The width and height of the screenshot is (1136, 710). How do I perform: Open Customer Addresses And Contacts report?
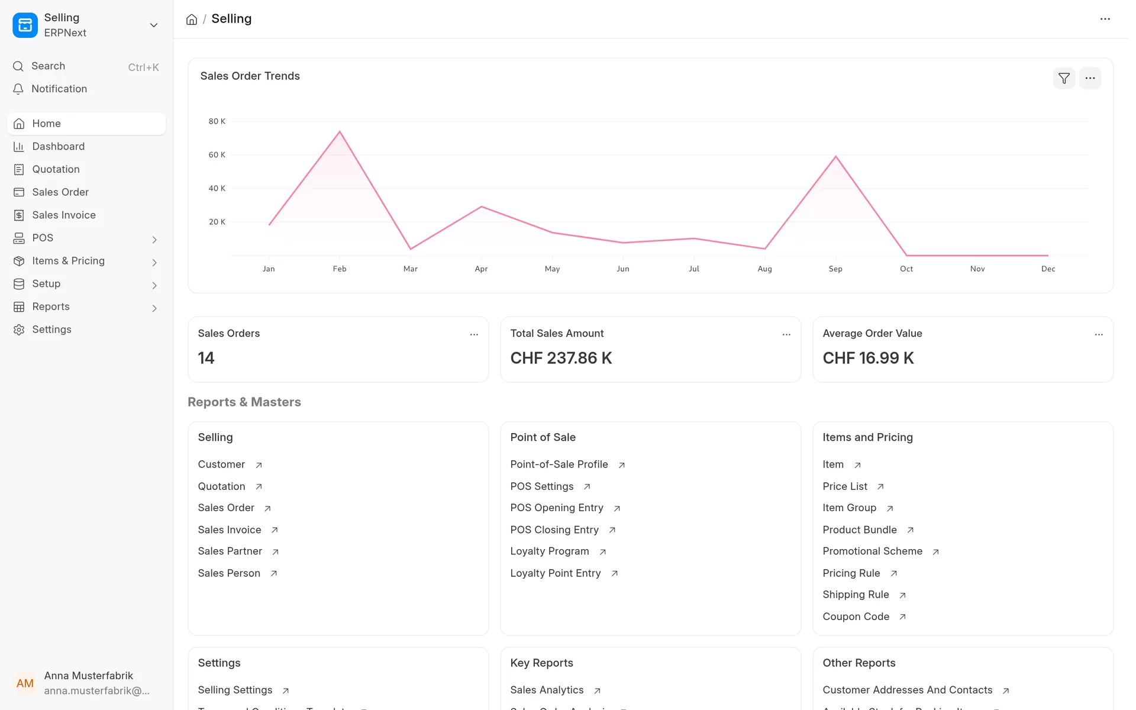(x=907, y=690)
